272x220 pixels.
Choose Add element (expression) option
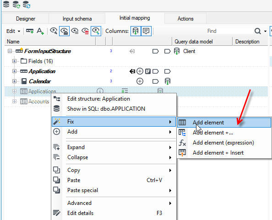[224, 143]
